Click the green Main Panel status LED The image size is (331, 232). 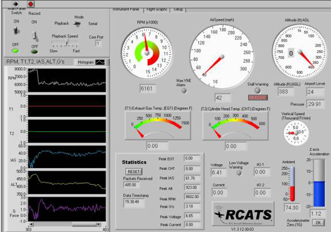15,51
